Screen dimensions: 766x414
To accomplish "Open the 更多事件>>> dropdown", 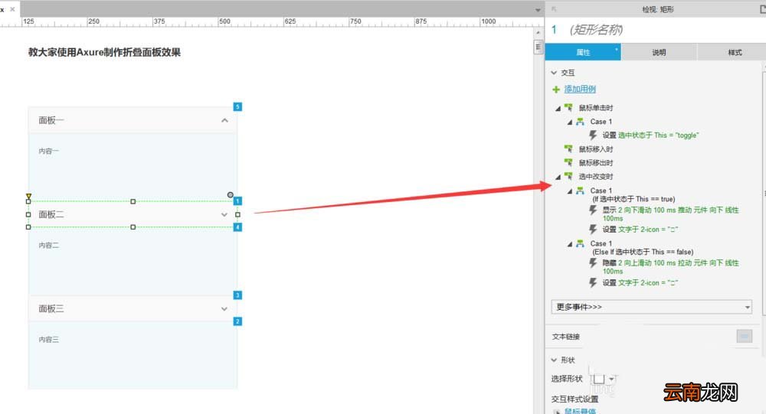I will tap(651, 307).
